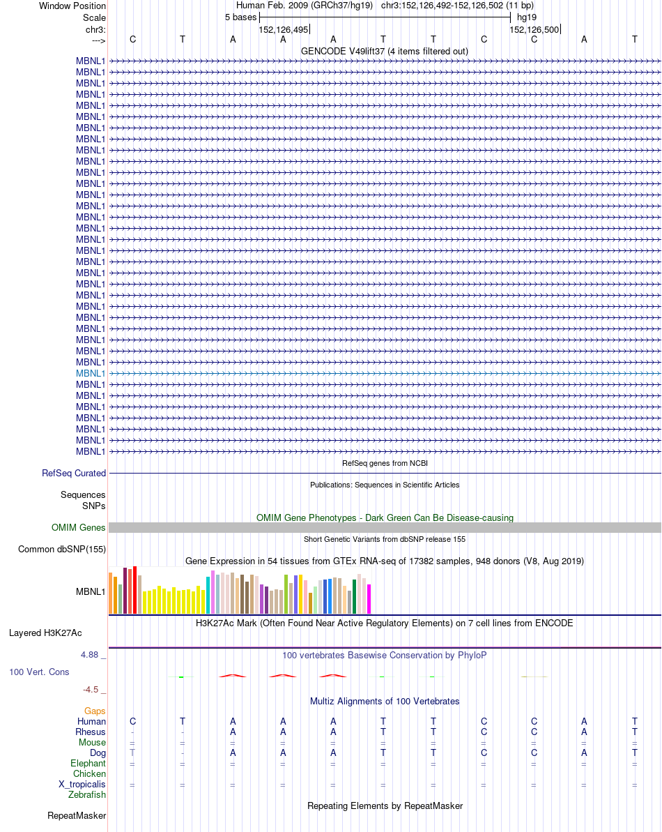Select the X_tropicalis alignment row label
Viewport: 662px width, 832px height.
tap(82, 785)
